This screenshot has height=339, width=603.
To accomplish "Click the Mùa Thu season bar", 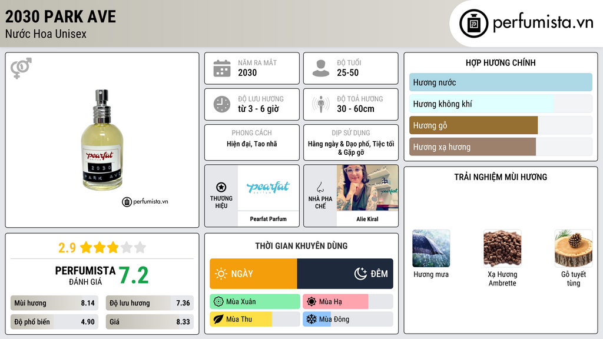I will pos(255,319).
